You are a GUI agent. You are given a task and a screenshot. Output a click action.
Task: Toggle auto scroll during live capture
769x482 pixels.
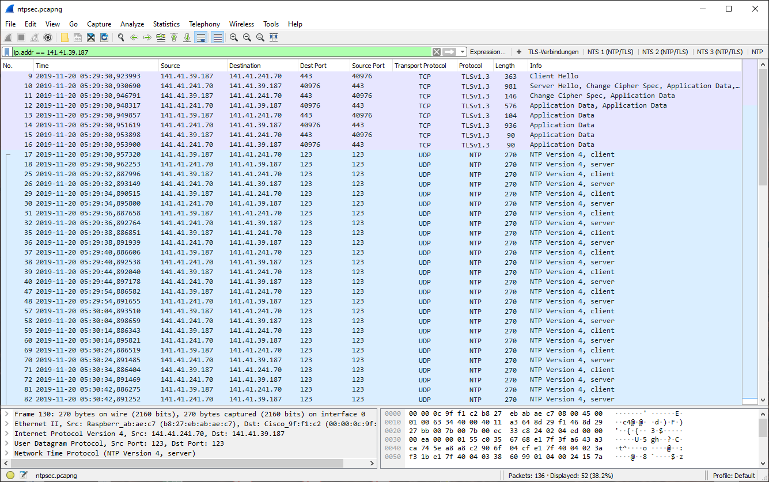[201, 37]
